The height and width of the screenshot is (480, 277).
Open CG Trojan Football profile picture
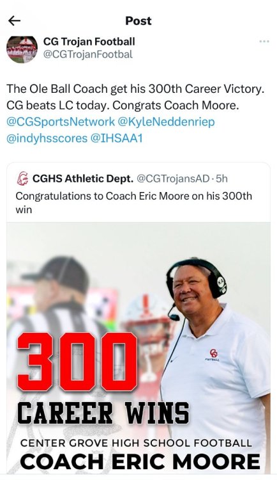(x=22, y=49)
